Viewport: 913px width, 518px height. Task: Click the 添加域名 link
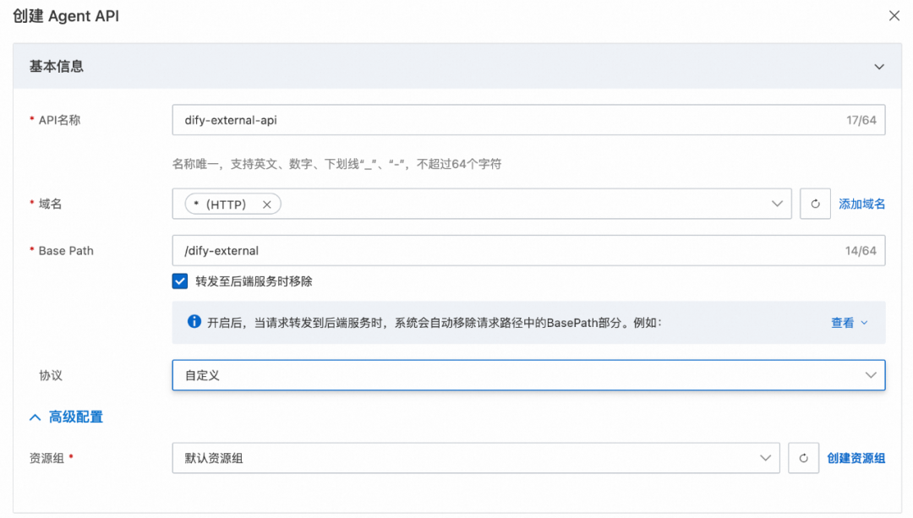coord(861,203)
